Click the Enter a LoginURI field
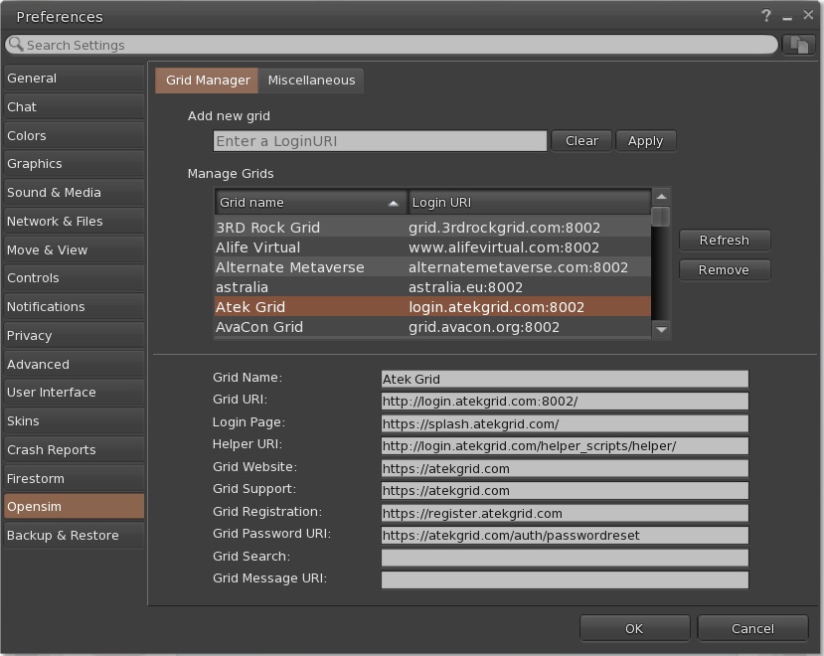Image resolution: width=824 pixels, height=656 pixels. click(x=380, y=141)
